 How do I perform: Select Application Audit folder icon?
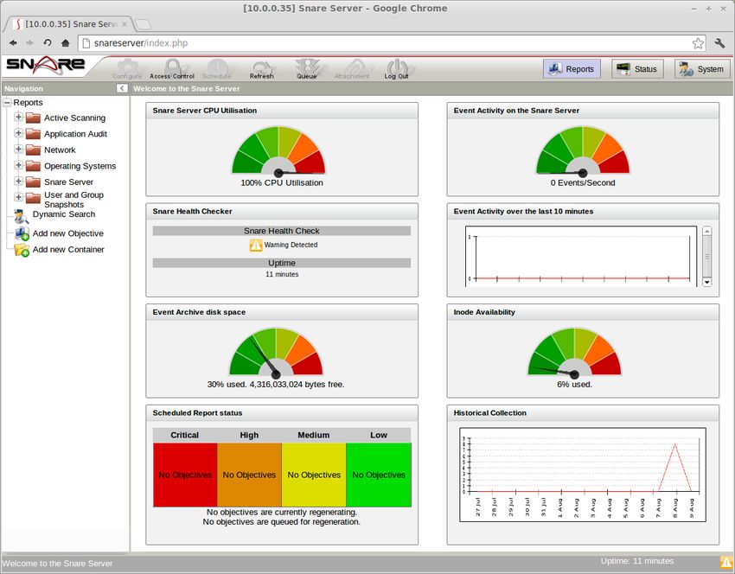click(x=33, y=133)
